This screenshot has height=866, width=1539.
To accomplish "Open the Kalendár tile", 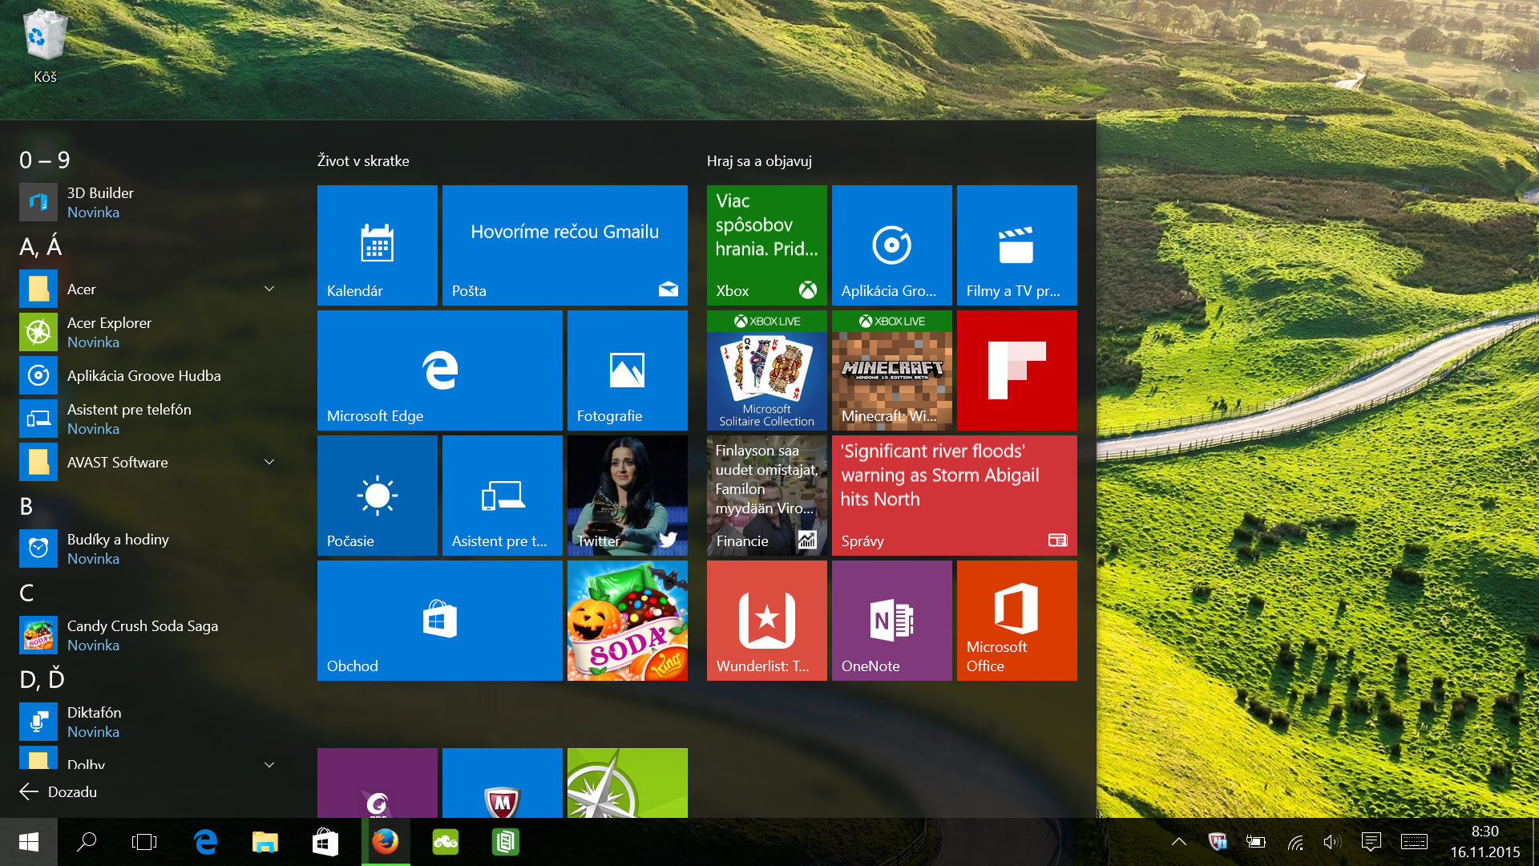I will pos(378,245).
